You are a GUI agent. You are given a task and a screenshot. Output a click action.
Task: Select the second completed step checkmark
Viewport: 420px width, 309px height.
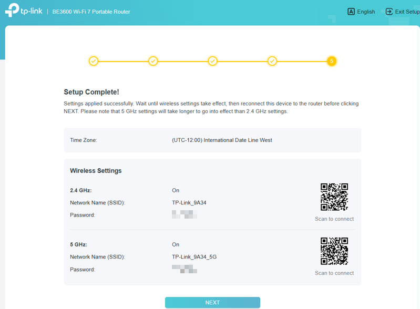pos(153,61)
